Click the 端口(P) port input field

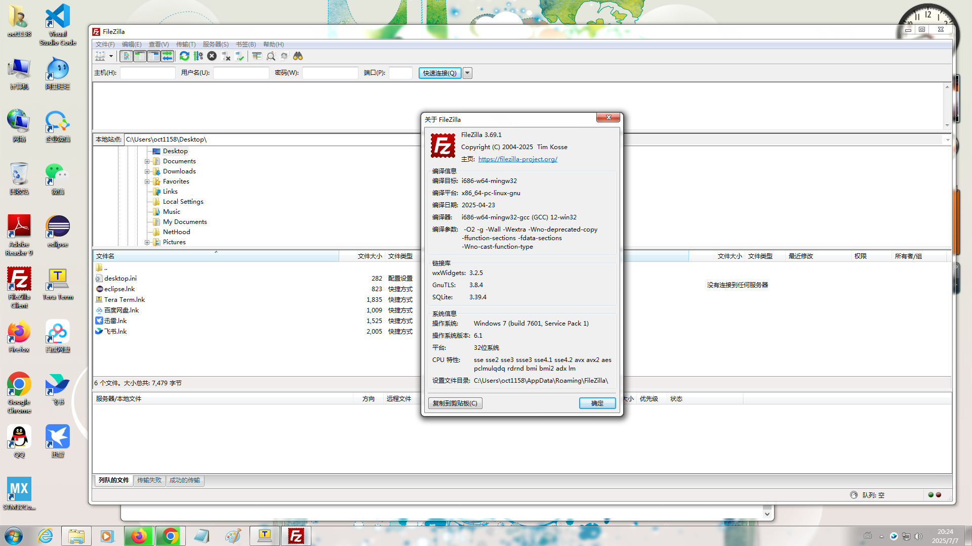[400, 73]
